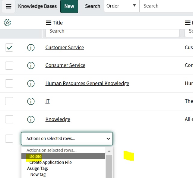Check the box for the IT row
This screenshot has height=178, width=193.
tap(9, 101)
